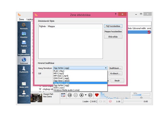Click the red heart love icon

click(x=97, y=95)
